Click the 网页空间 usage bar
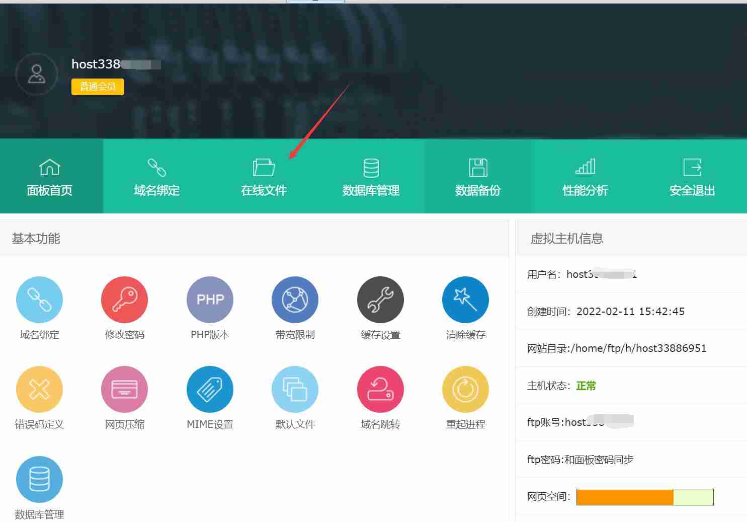 pyautogui.click(x=645, y=497)
